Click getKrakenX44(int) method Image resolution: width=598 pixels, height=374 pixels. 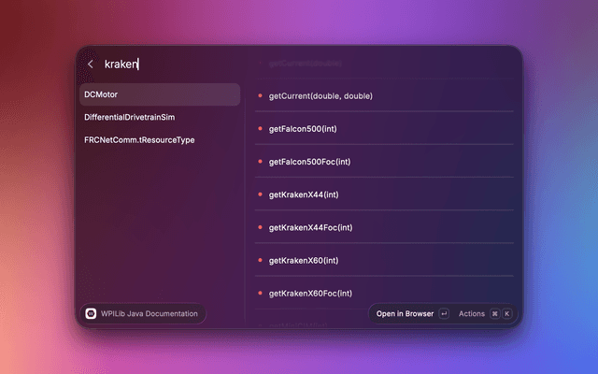point(304,194)
